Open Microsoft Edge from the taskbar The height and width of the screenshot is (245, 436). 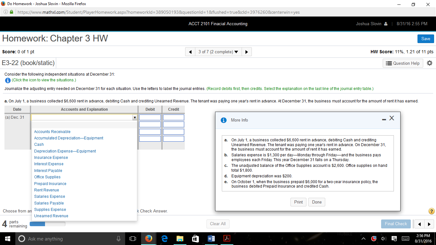[x=164, y=238]
